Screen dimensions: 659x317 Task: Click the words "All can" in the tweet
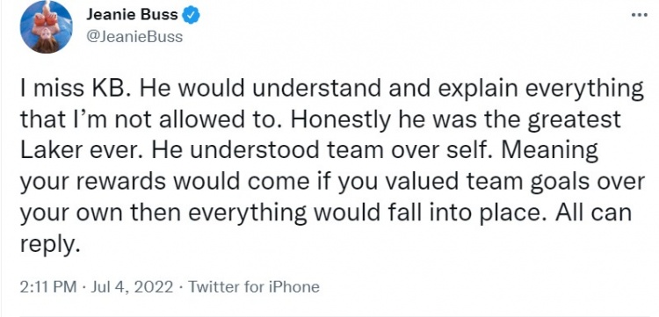click(x=593, y=213)
